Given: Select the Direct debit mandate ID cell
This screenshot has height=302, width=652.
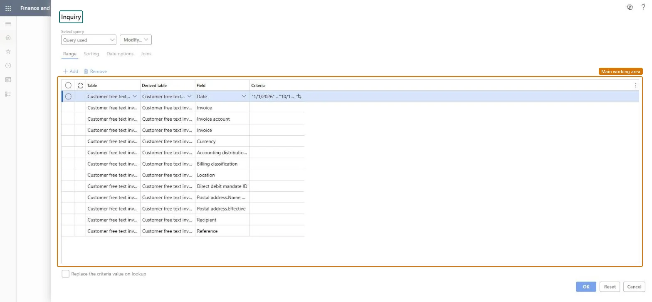Looking at the screenshot, I should (x=222, y=186).
